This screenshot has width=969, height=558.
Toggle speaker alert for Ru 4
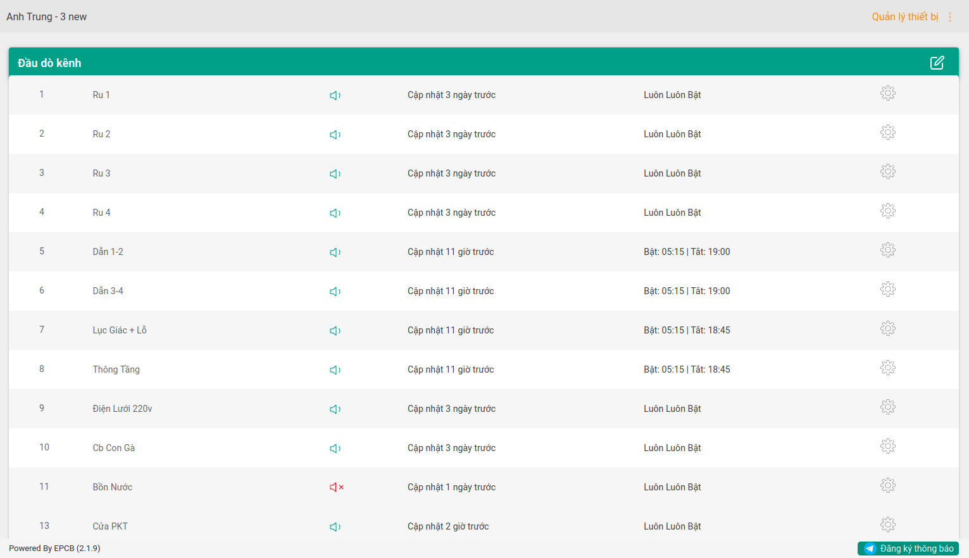[335, 213]
